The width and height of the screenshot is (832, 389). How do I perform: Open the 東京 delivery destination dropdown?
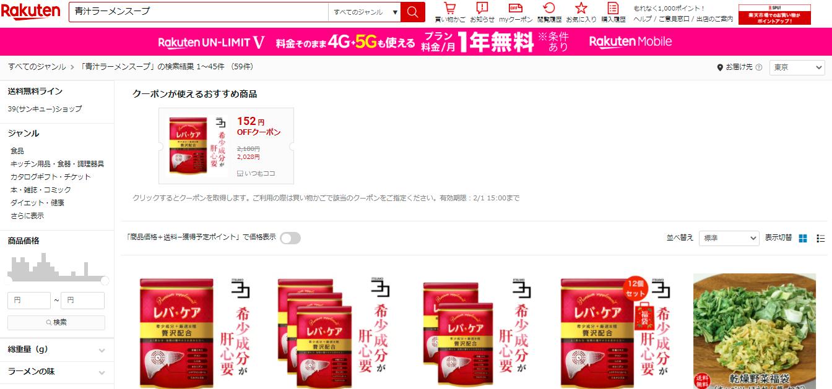pyautogui.click(x=797, y=67)
